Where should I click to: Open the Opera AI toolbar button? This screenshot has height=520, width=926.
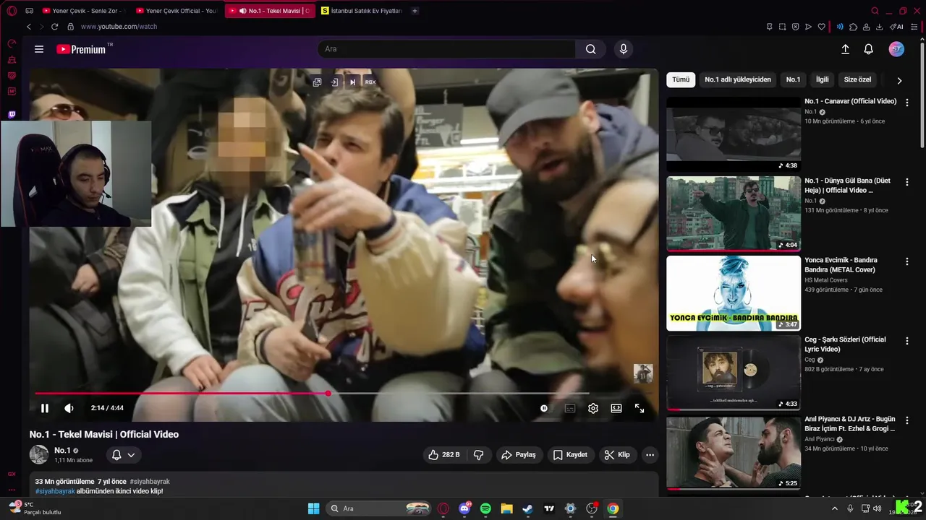point(897,27)
